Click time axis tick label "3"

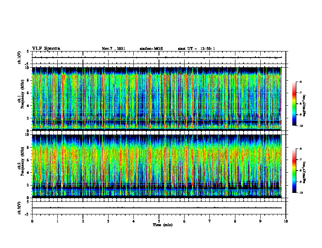[x=108, y=221]
